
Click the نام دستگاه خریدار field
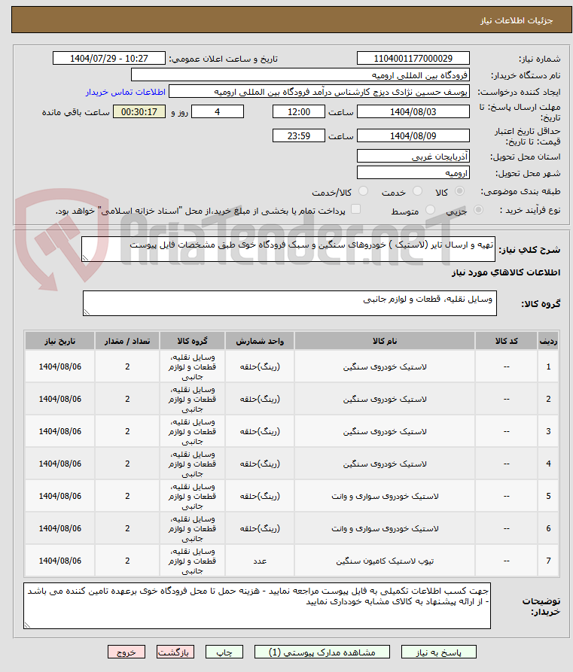pos(300,75)
